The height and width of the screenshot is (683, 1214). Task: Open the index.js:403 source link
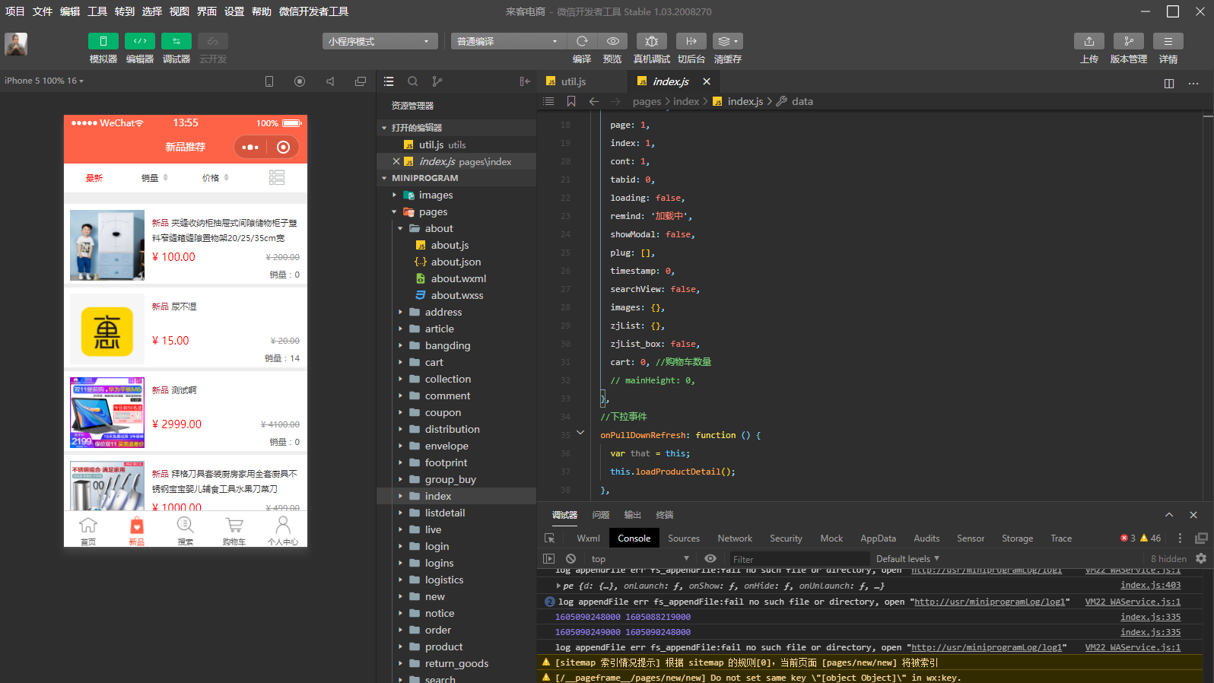[x=1150, y=586]
